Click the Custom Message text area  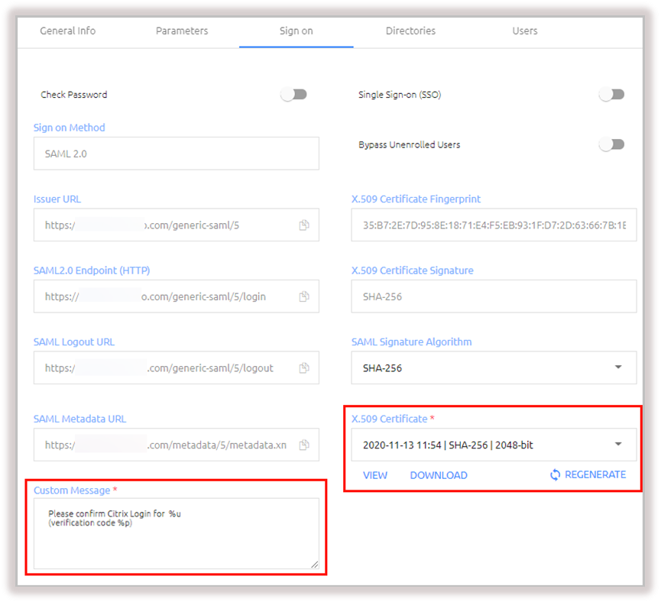point(177,534)
